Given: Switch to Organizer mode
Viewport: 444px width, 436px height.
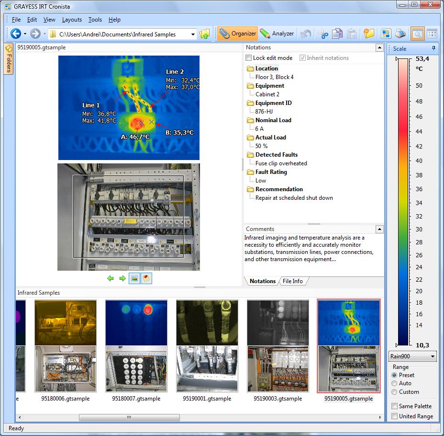Looking at the screenshot, I should [x=238, y=34].
